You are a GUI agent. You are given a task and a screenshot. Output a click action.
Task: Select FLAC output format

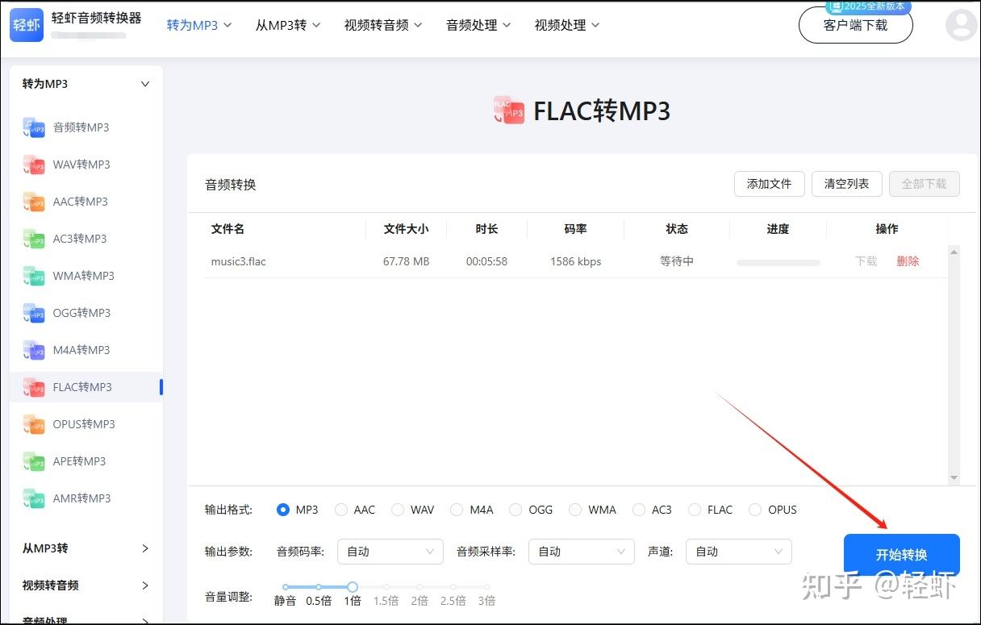(695, 510)
